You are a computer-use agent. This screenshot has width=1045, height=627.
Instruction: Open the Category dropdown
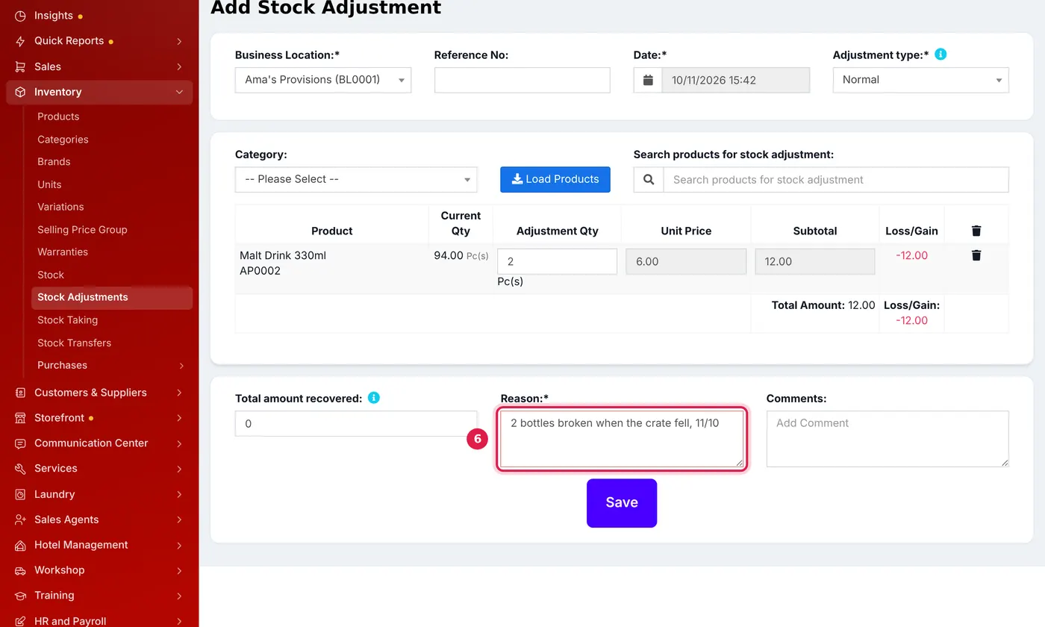click(356, 179)
